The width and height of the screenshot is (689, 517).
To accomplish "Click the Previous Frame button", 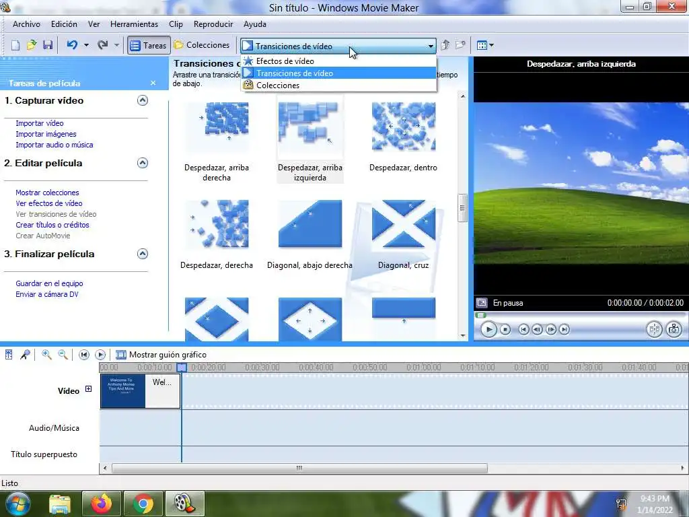I will (x=537, y=329).
